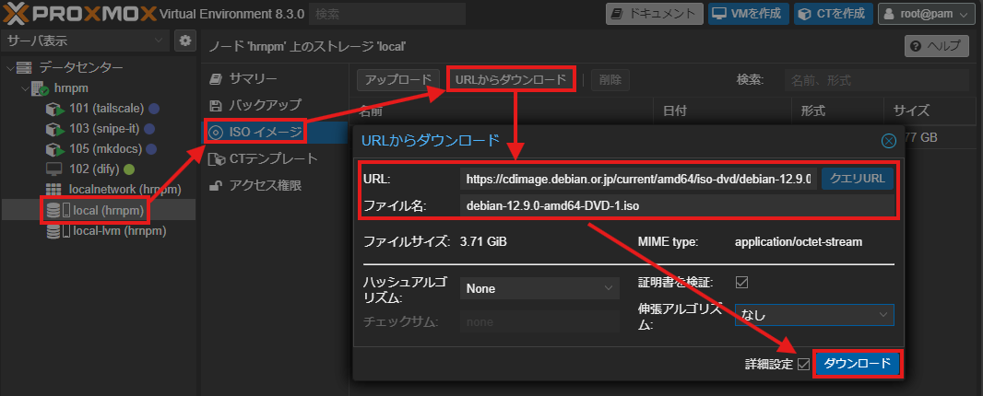
Task: Click the ダウンロード button
Action: point(857,364)
